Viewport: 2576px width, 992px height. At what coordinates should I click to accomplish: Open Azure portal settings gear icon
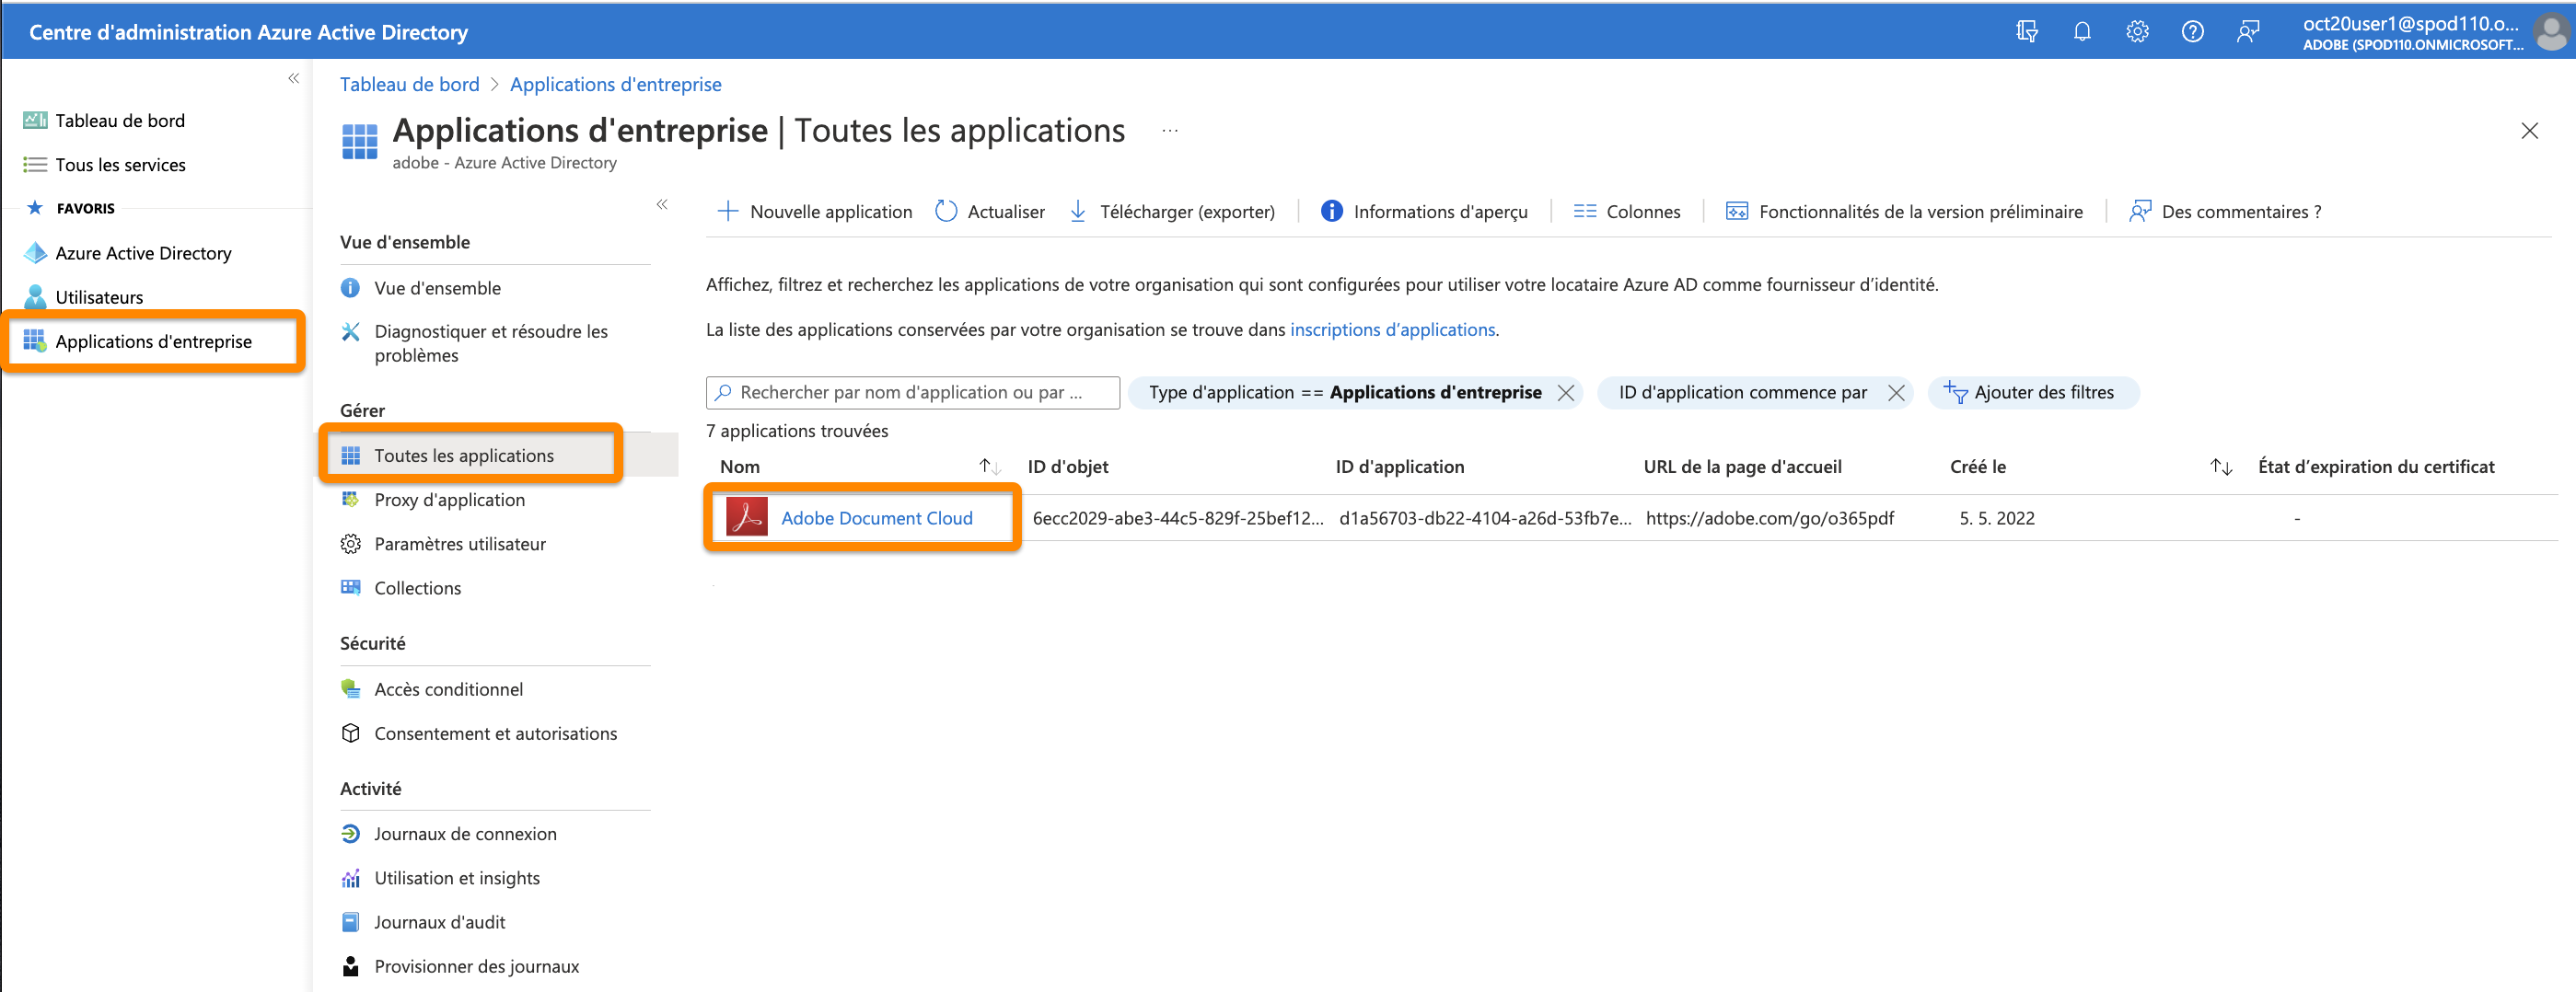(2137, 31)
